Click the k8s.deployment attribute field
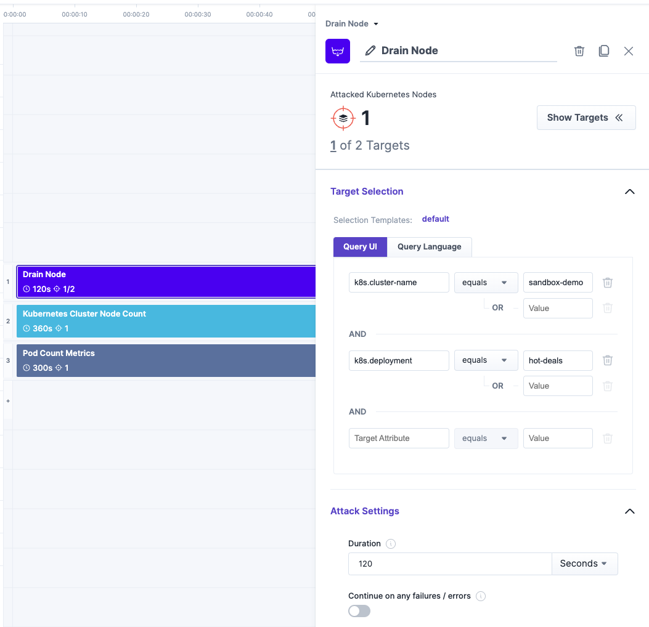649x627 pixels. pos(399,360)
